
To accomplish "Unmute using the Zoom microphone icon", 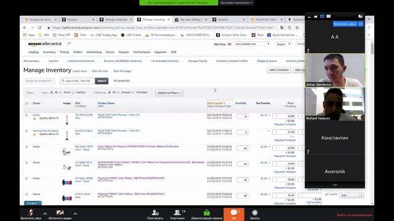I will 31,213.
